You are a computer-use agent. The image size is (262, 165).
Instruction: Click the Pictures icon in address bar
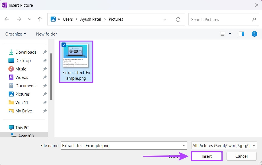(53, 19)
